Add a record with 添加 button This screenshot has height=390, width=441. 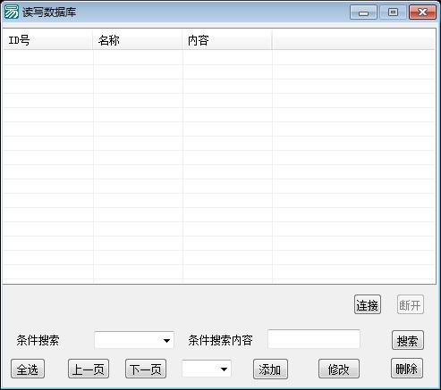click(x=270, y=369)
